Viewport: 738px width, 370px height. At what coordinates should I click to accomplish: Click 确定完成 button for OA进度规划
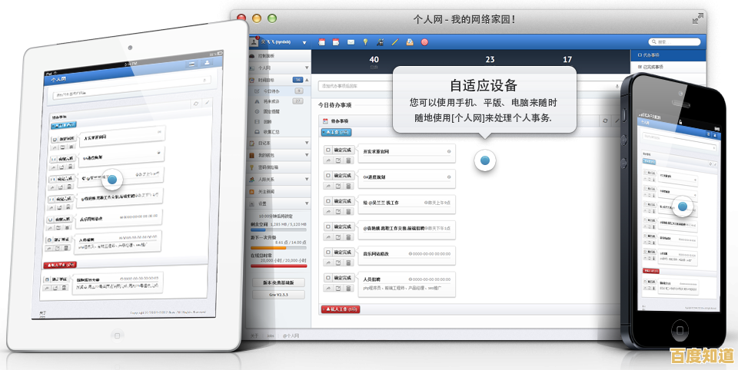click(343, 176)
